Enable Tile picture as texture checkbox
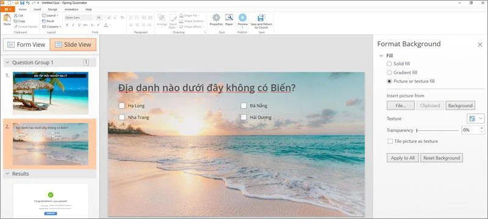The width and height of the screenshot is (488, 219). click(390, 141)
